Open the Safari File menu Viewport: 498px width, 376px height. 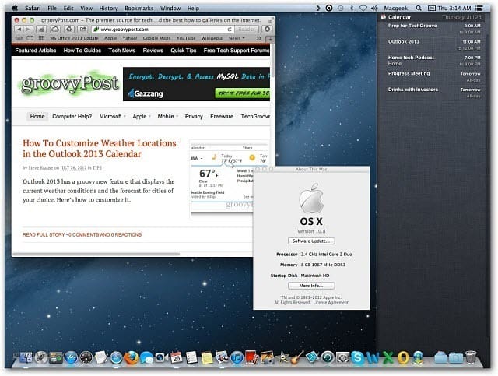click(52, 9)
